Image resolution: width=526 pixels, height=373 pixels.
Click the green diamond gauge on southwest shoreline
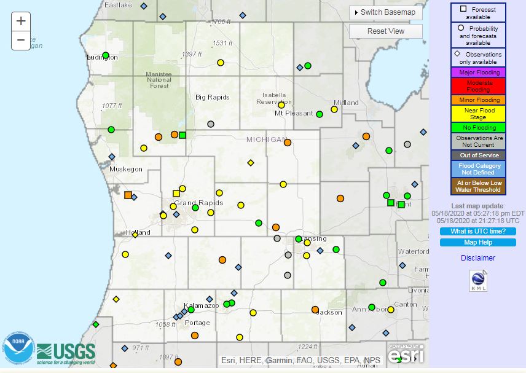(96, 324)
